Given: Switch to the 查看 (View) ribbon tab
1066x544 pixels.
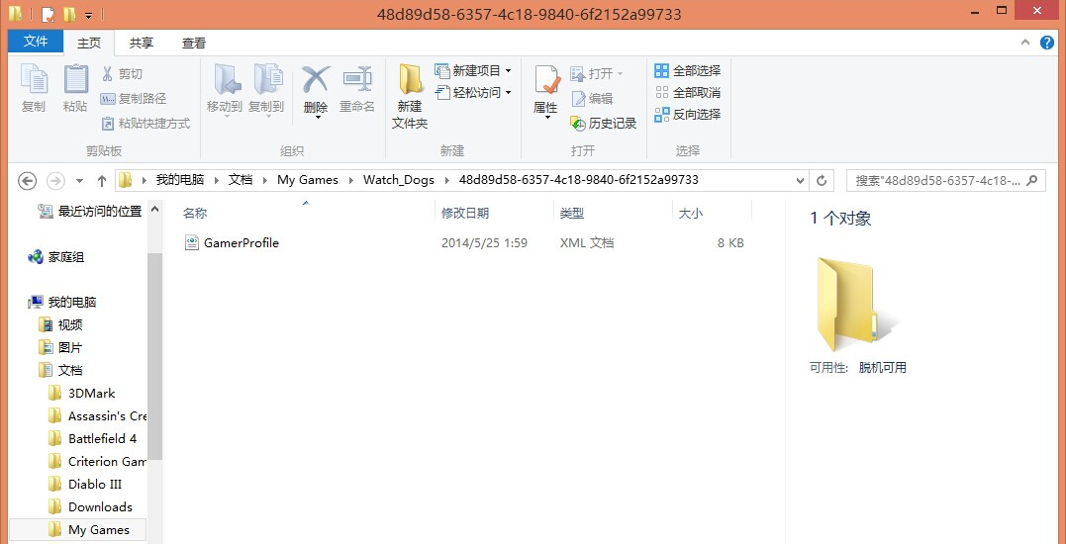Looking at the screenshot, I should coord(194,43).
